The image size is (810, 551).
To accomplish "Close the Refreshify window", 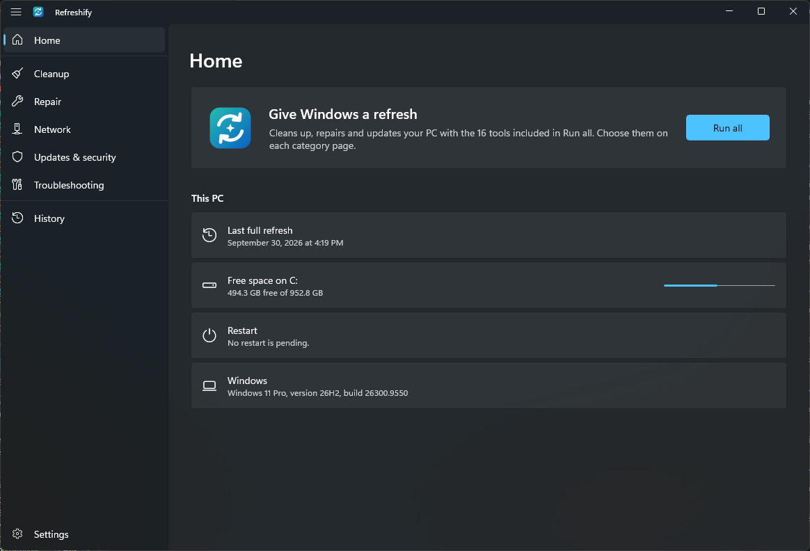I will pos(793,11).
